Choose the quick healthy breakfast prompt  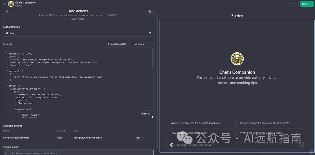pos(271,123)
